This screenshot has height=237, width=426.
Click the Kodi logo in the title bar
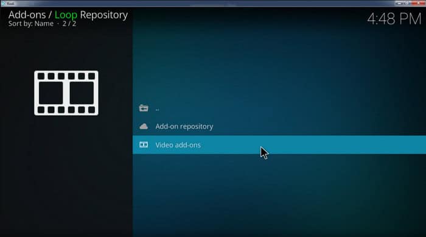coord(3,3)
